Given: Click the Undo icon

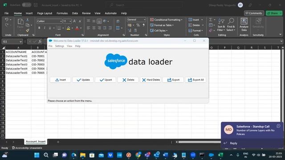Looking at the screenshot, I should tap(7, 20).
